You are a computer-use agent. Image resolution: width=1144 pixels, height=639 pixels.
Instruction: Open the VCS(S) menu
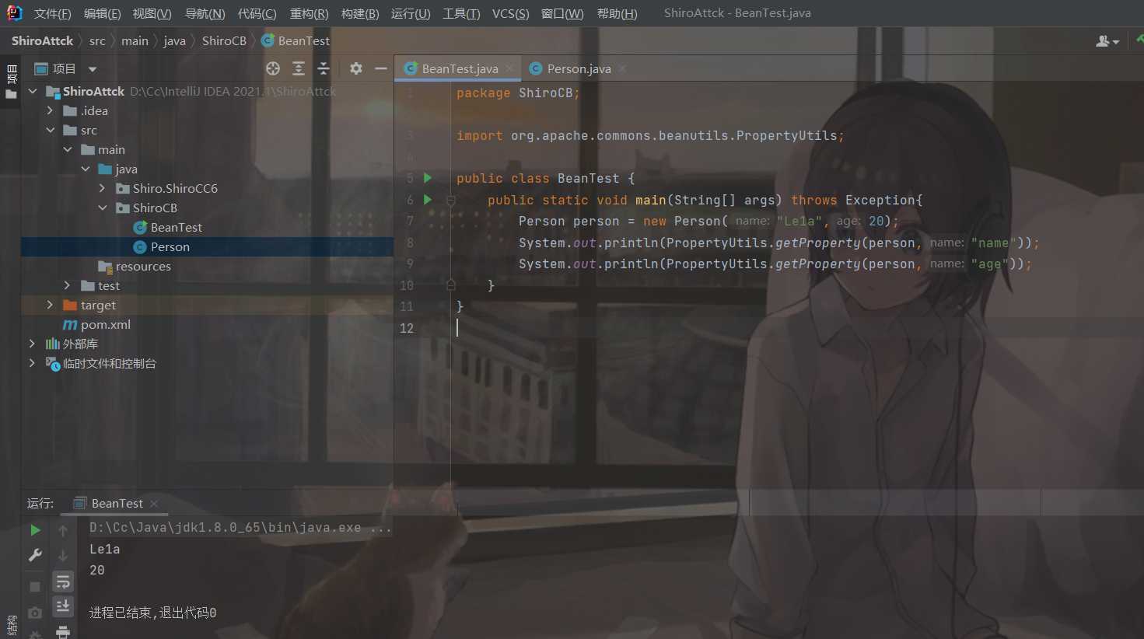click(510, 13)
